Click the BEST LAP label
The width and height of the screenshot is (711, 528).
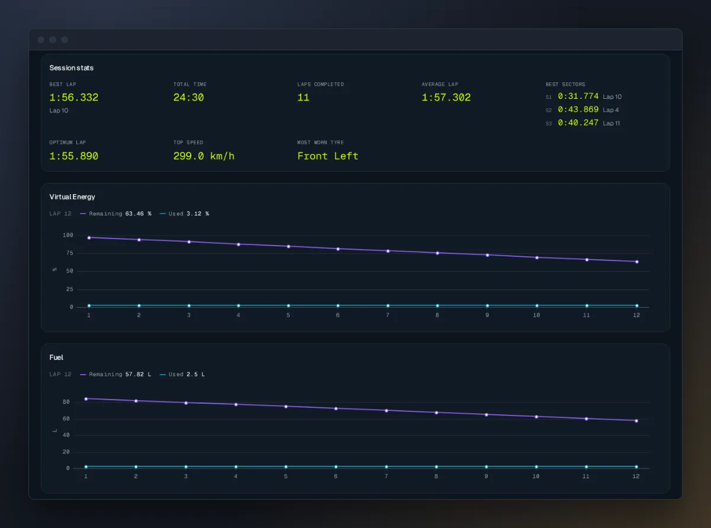point(62,84)
